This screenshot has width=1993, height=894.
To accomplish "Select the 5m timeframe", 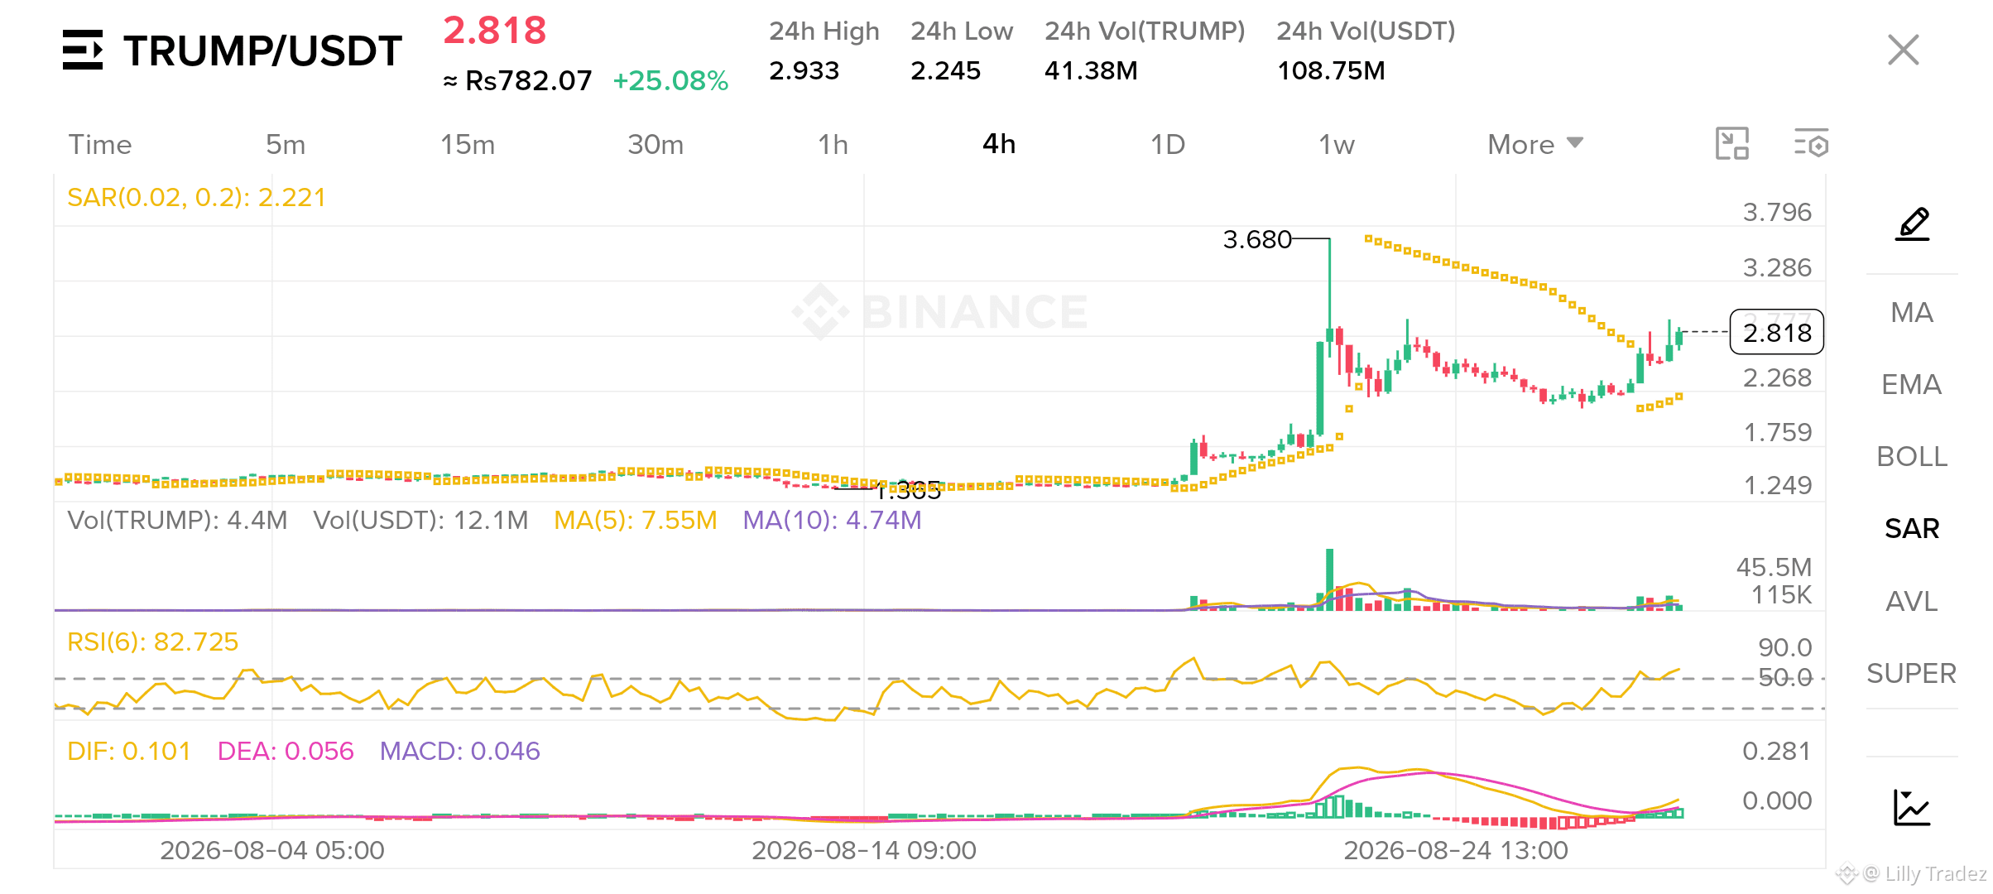I will (286, 144).
